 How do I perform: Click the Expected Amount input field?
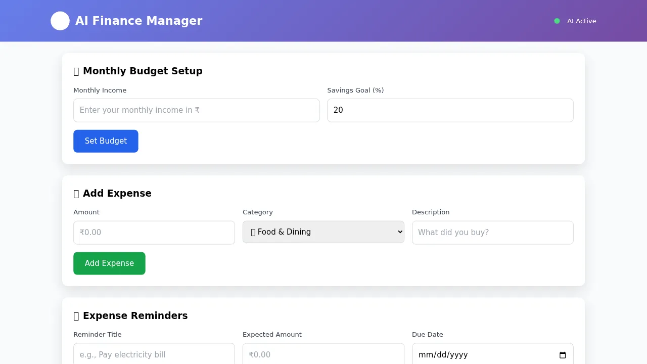click(x=323, y=354)
